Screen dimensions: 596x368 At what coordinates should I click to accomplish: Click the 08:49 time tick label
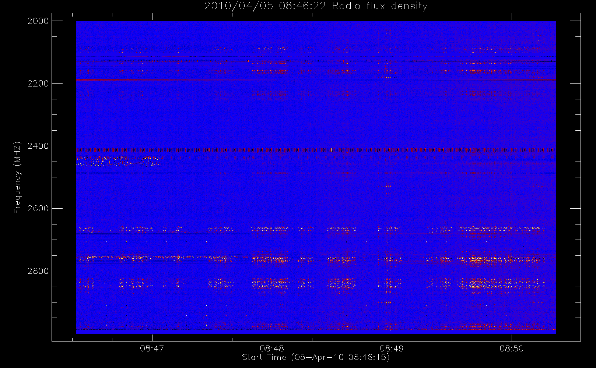pyautogui.click(x=392, y=348)
